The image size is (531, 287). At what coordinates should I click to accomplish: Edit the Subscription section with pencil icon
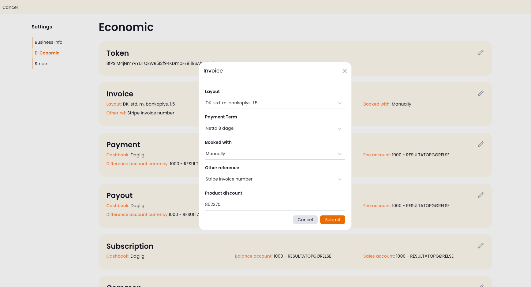(x=481, y=246)
